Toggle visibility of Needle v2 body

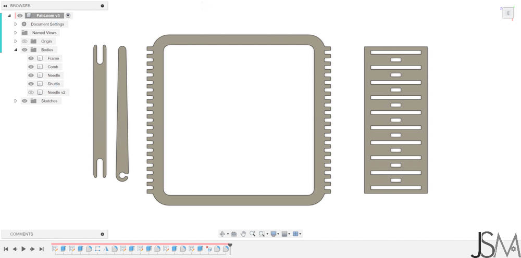point(31,93)
